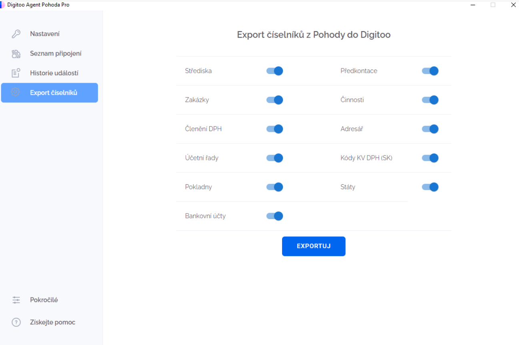519x345 pixels.
Task: Open Získejte pomoc help link
Action: pyautogui.click(x=50, y=322)
